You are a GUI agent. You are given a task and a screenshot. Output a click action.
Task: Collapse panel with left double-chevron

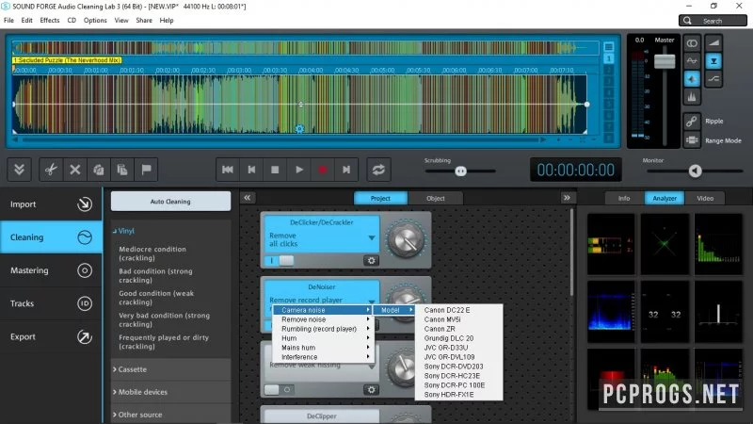coord(247,198)
